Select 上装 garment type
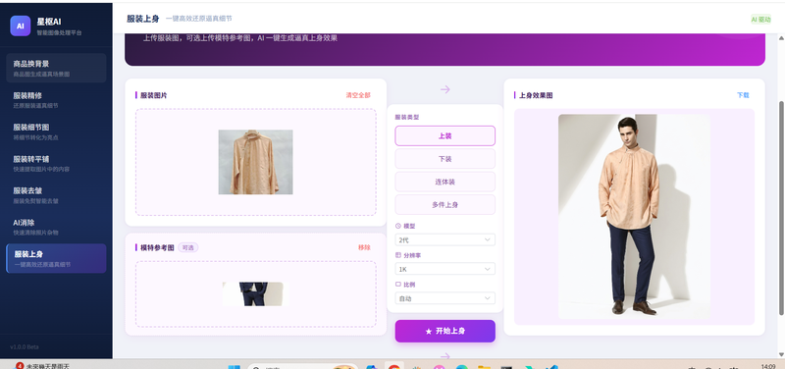 pos(445,135)
